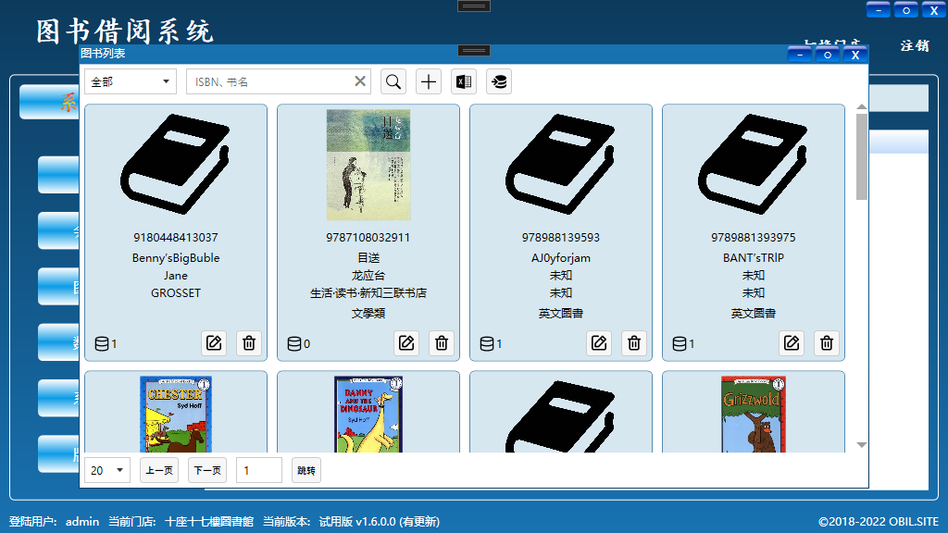Open the 全部 category dropdown

(x=130, y=81)
